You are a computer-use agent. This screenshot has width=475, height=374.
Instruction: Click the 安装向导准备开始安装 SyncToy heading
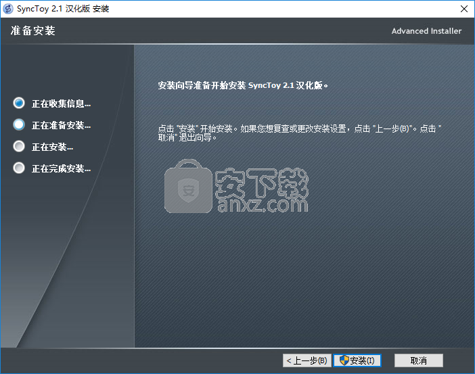tap(243, 85)
